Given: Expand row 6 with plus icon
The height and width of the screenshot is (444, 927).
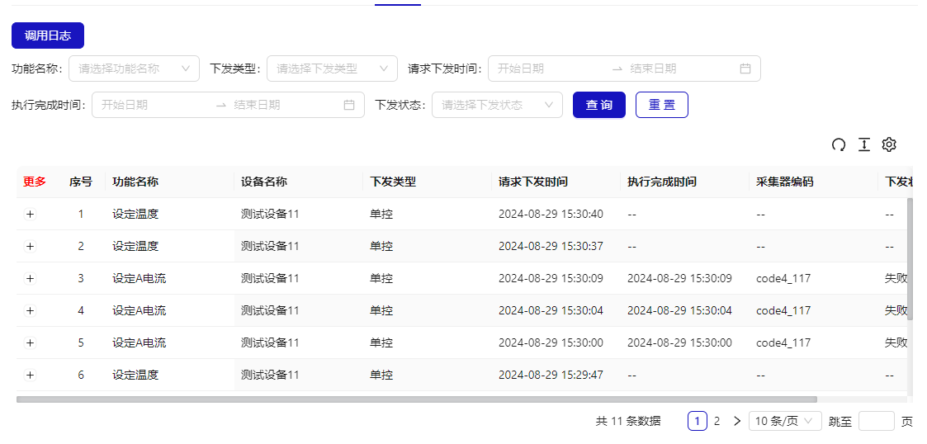Looking at the screenshot, I should (x=31, y=375).
